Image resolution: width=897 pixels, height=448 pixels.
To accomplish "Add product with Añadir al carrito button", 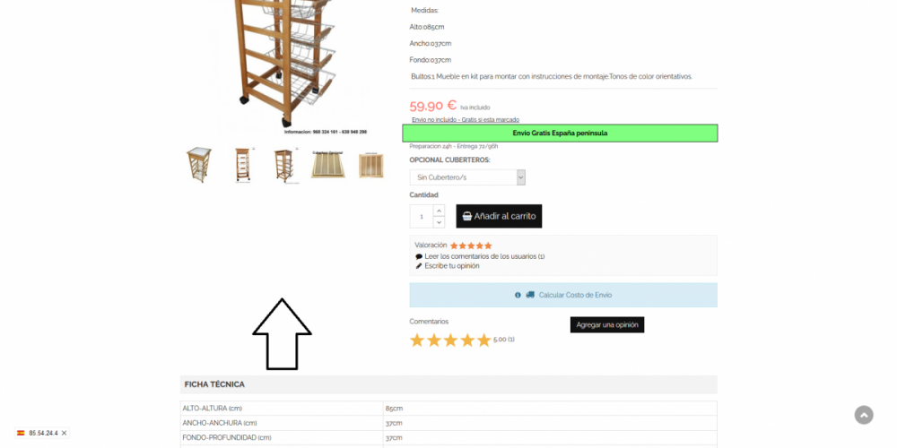I will click(x=499, y=216).
